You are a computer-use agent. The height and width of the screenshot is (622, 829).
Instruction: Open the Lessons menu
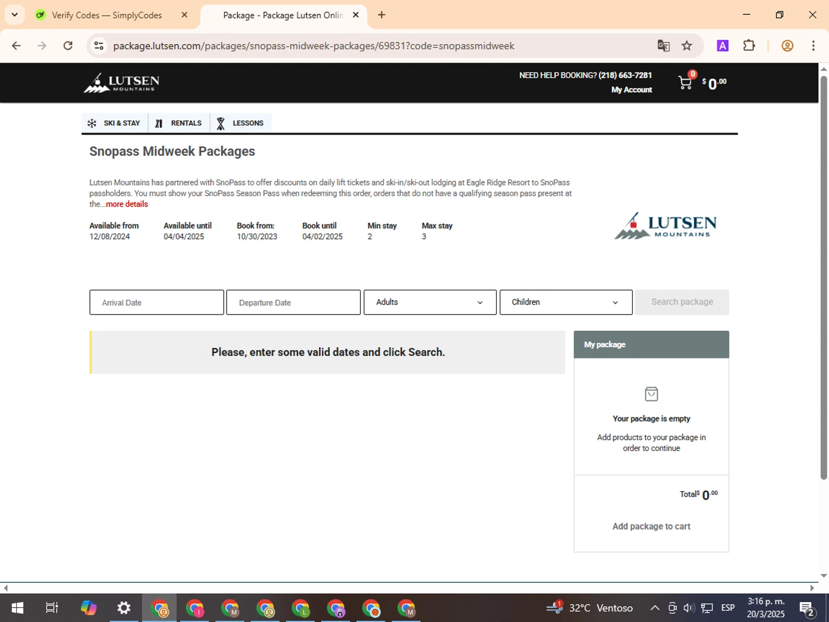(x=240, y=123)
